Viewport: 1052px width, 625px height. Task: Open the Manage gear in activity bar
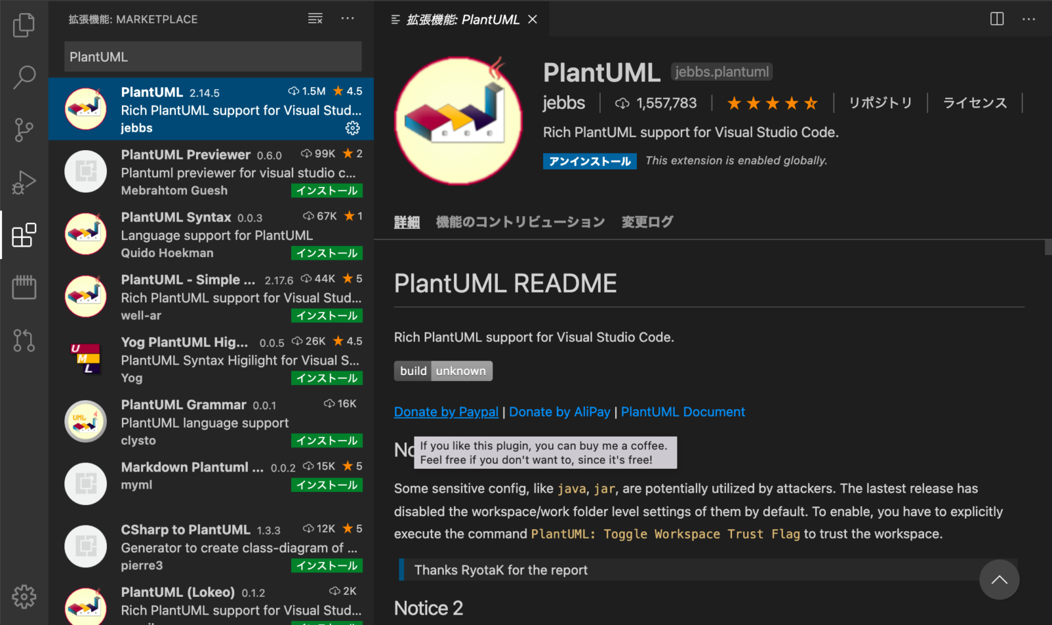pyautogui.click(x=24, y=596)
